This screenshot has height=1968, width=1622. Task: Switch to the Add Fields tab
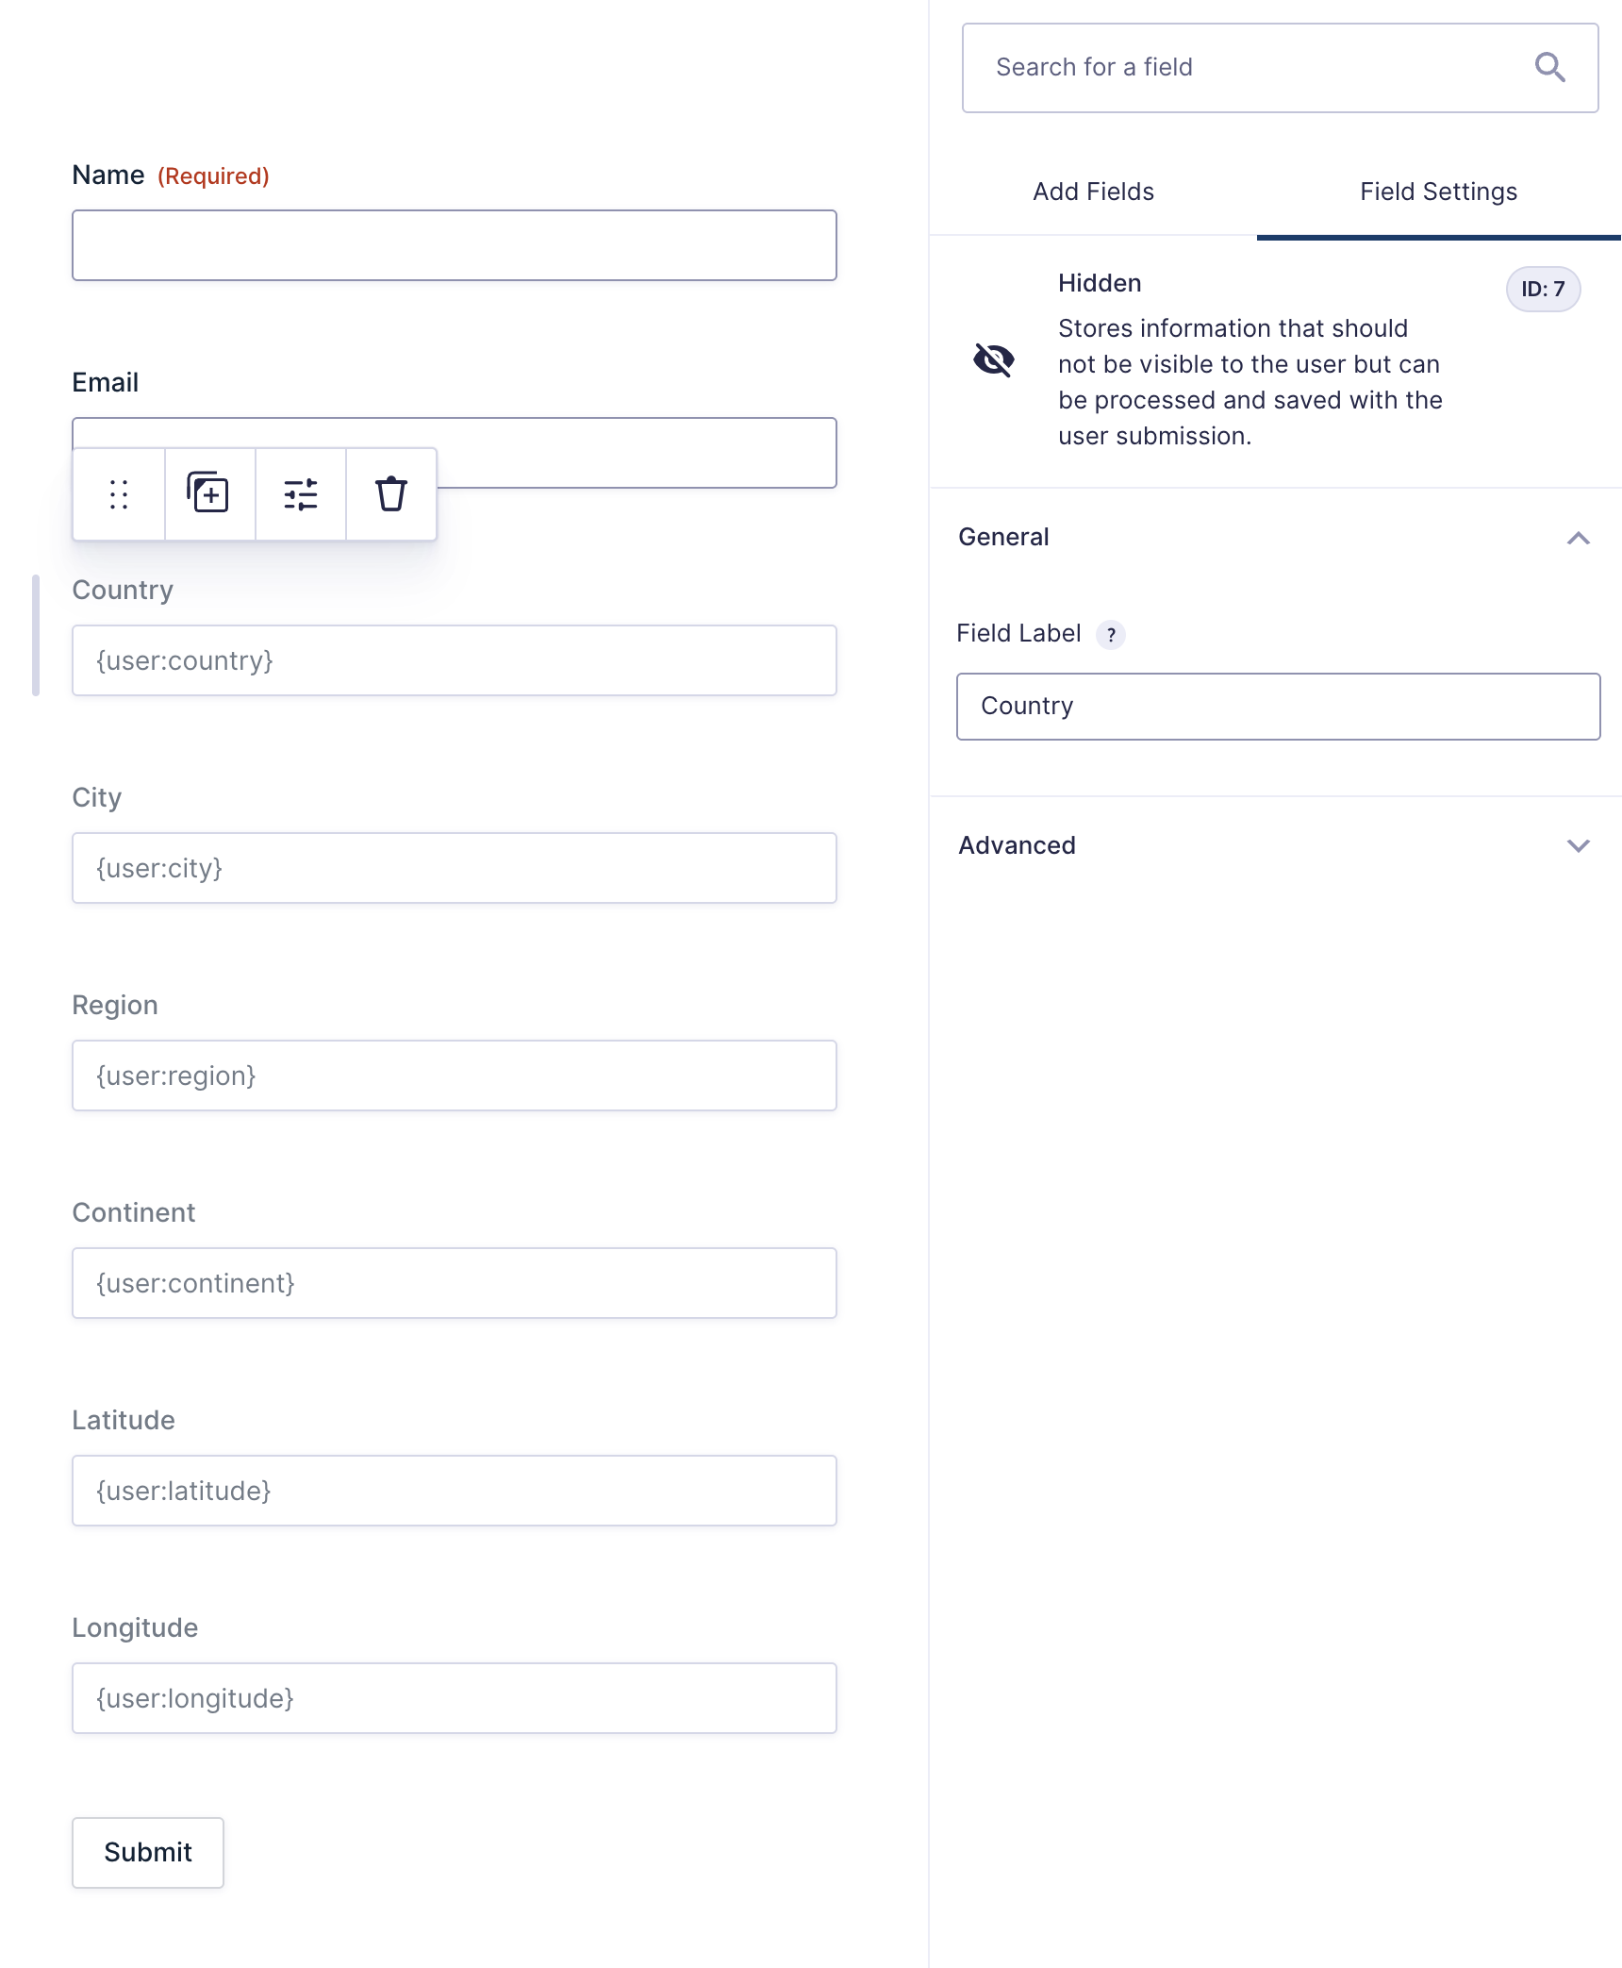click(x=1093, y=192)
